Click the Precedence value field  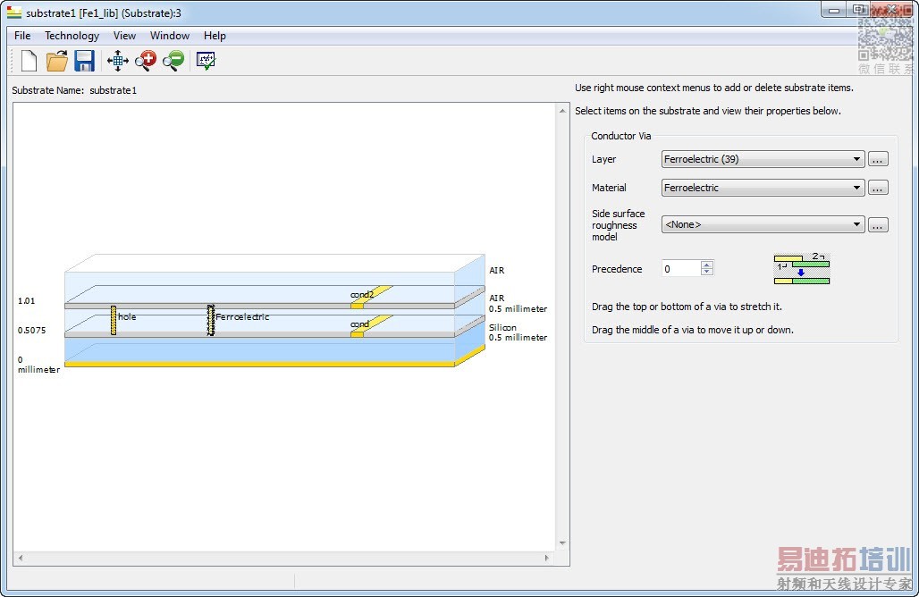coord(681,269)
